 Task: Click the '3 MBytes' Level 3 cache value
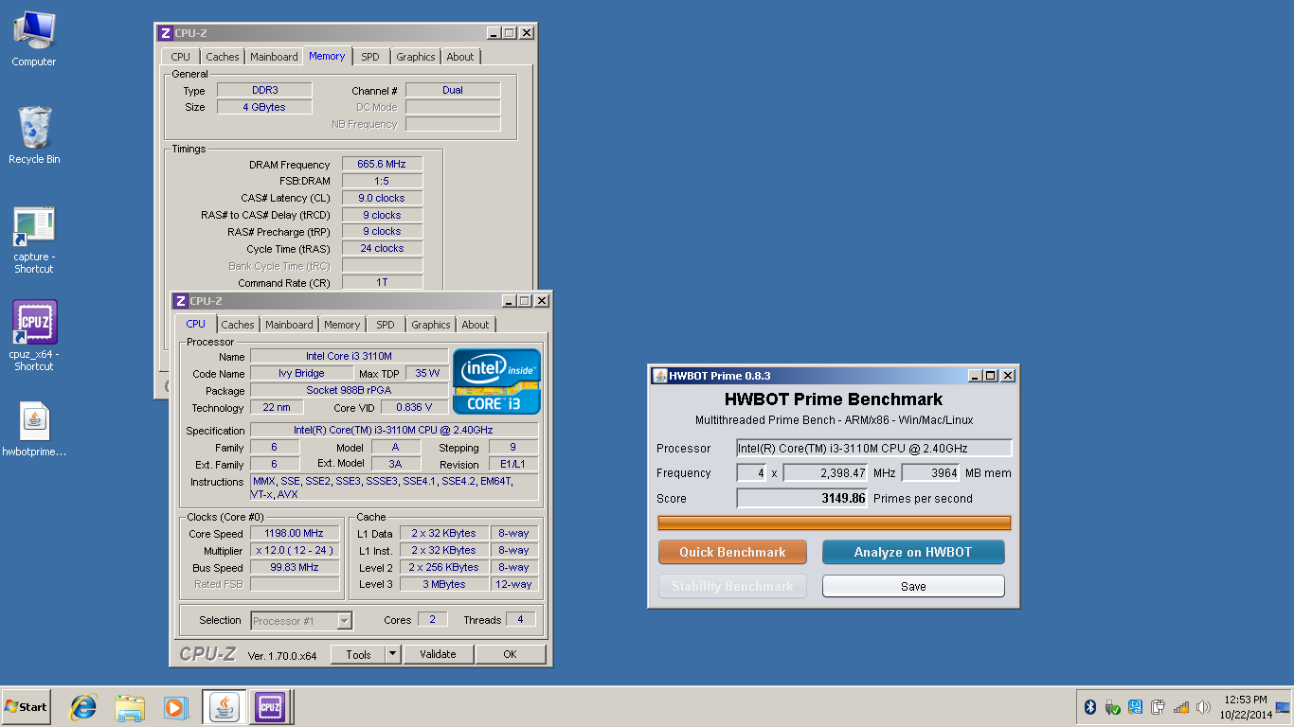[444, 584]
